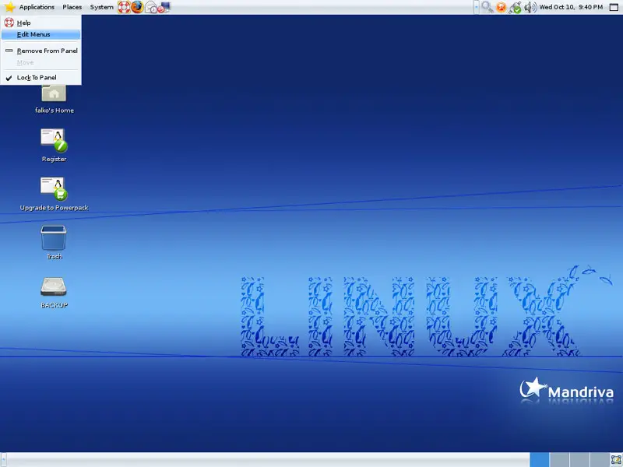Choose Edit Menus in the context menu
623x467 pixels.
(41, 34)
